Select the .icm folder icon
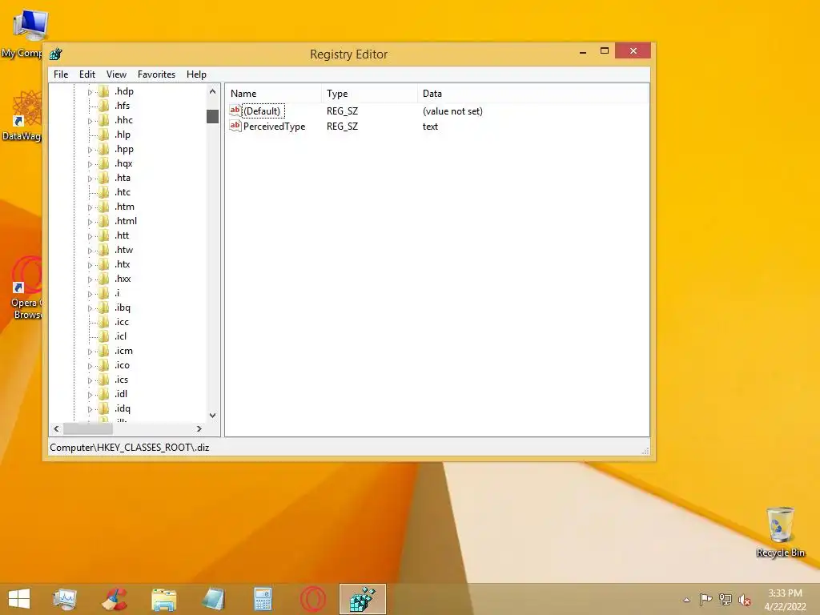This screenshot has height=615, width=820. [x=104, y=351]
